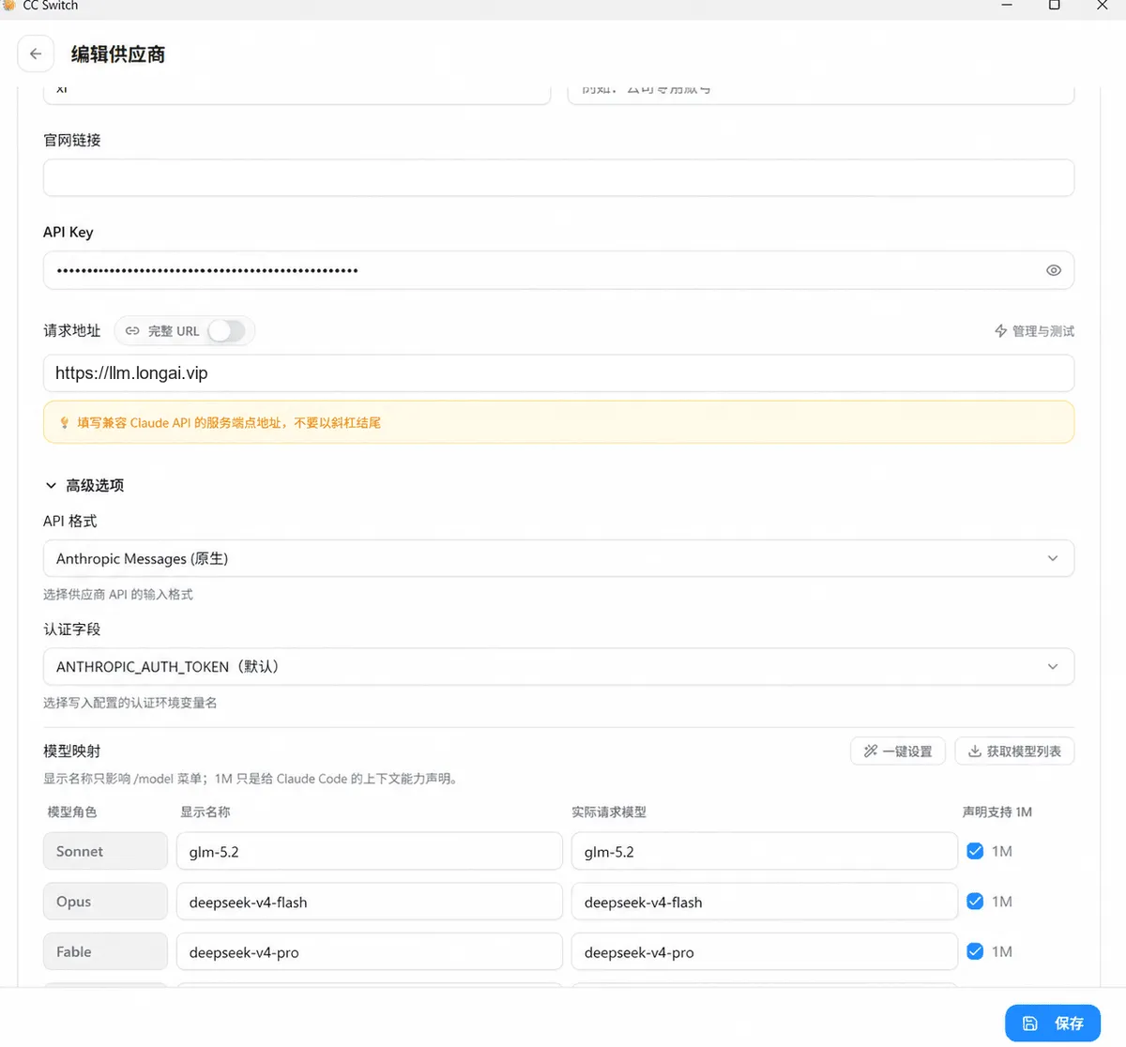Click the 声明支持 1M column header

[x=997, y=812]
